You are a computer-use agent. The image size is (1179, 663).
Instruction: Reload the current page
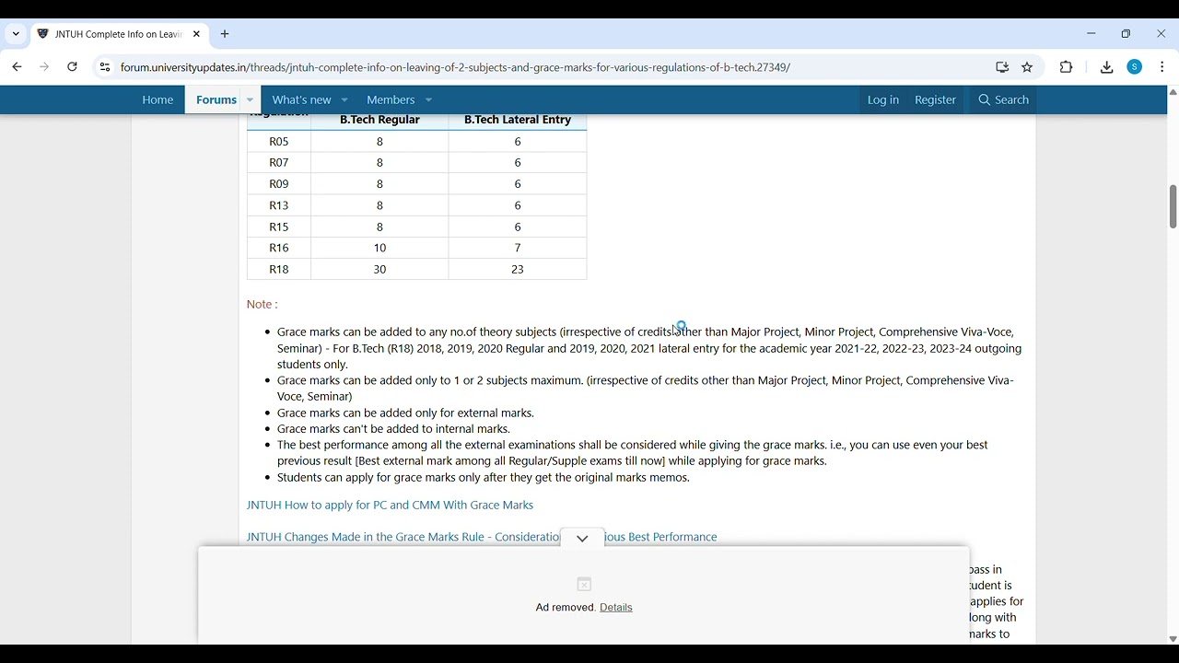click(73, 67)
